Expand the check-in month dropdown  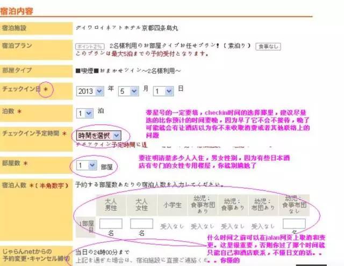[x=128, y=91]
